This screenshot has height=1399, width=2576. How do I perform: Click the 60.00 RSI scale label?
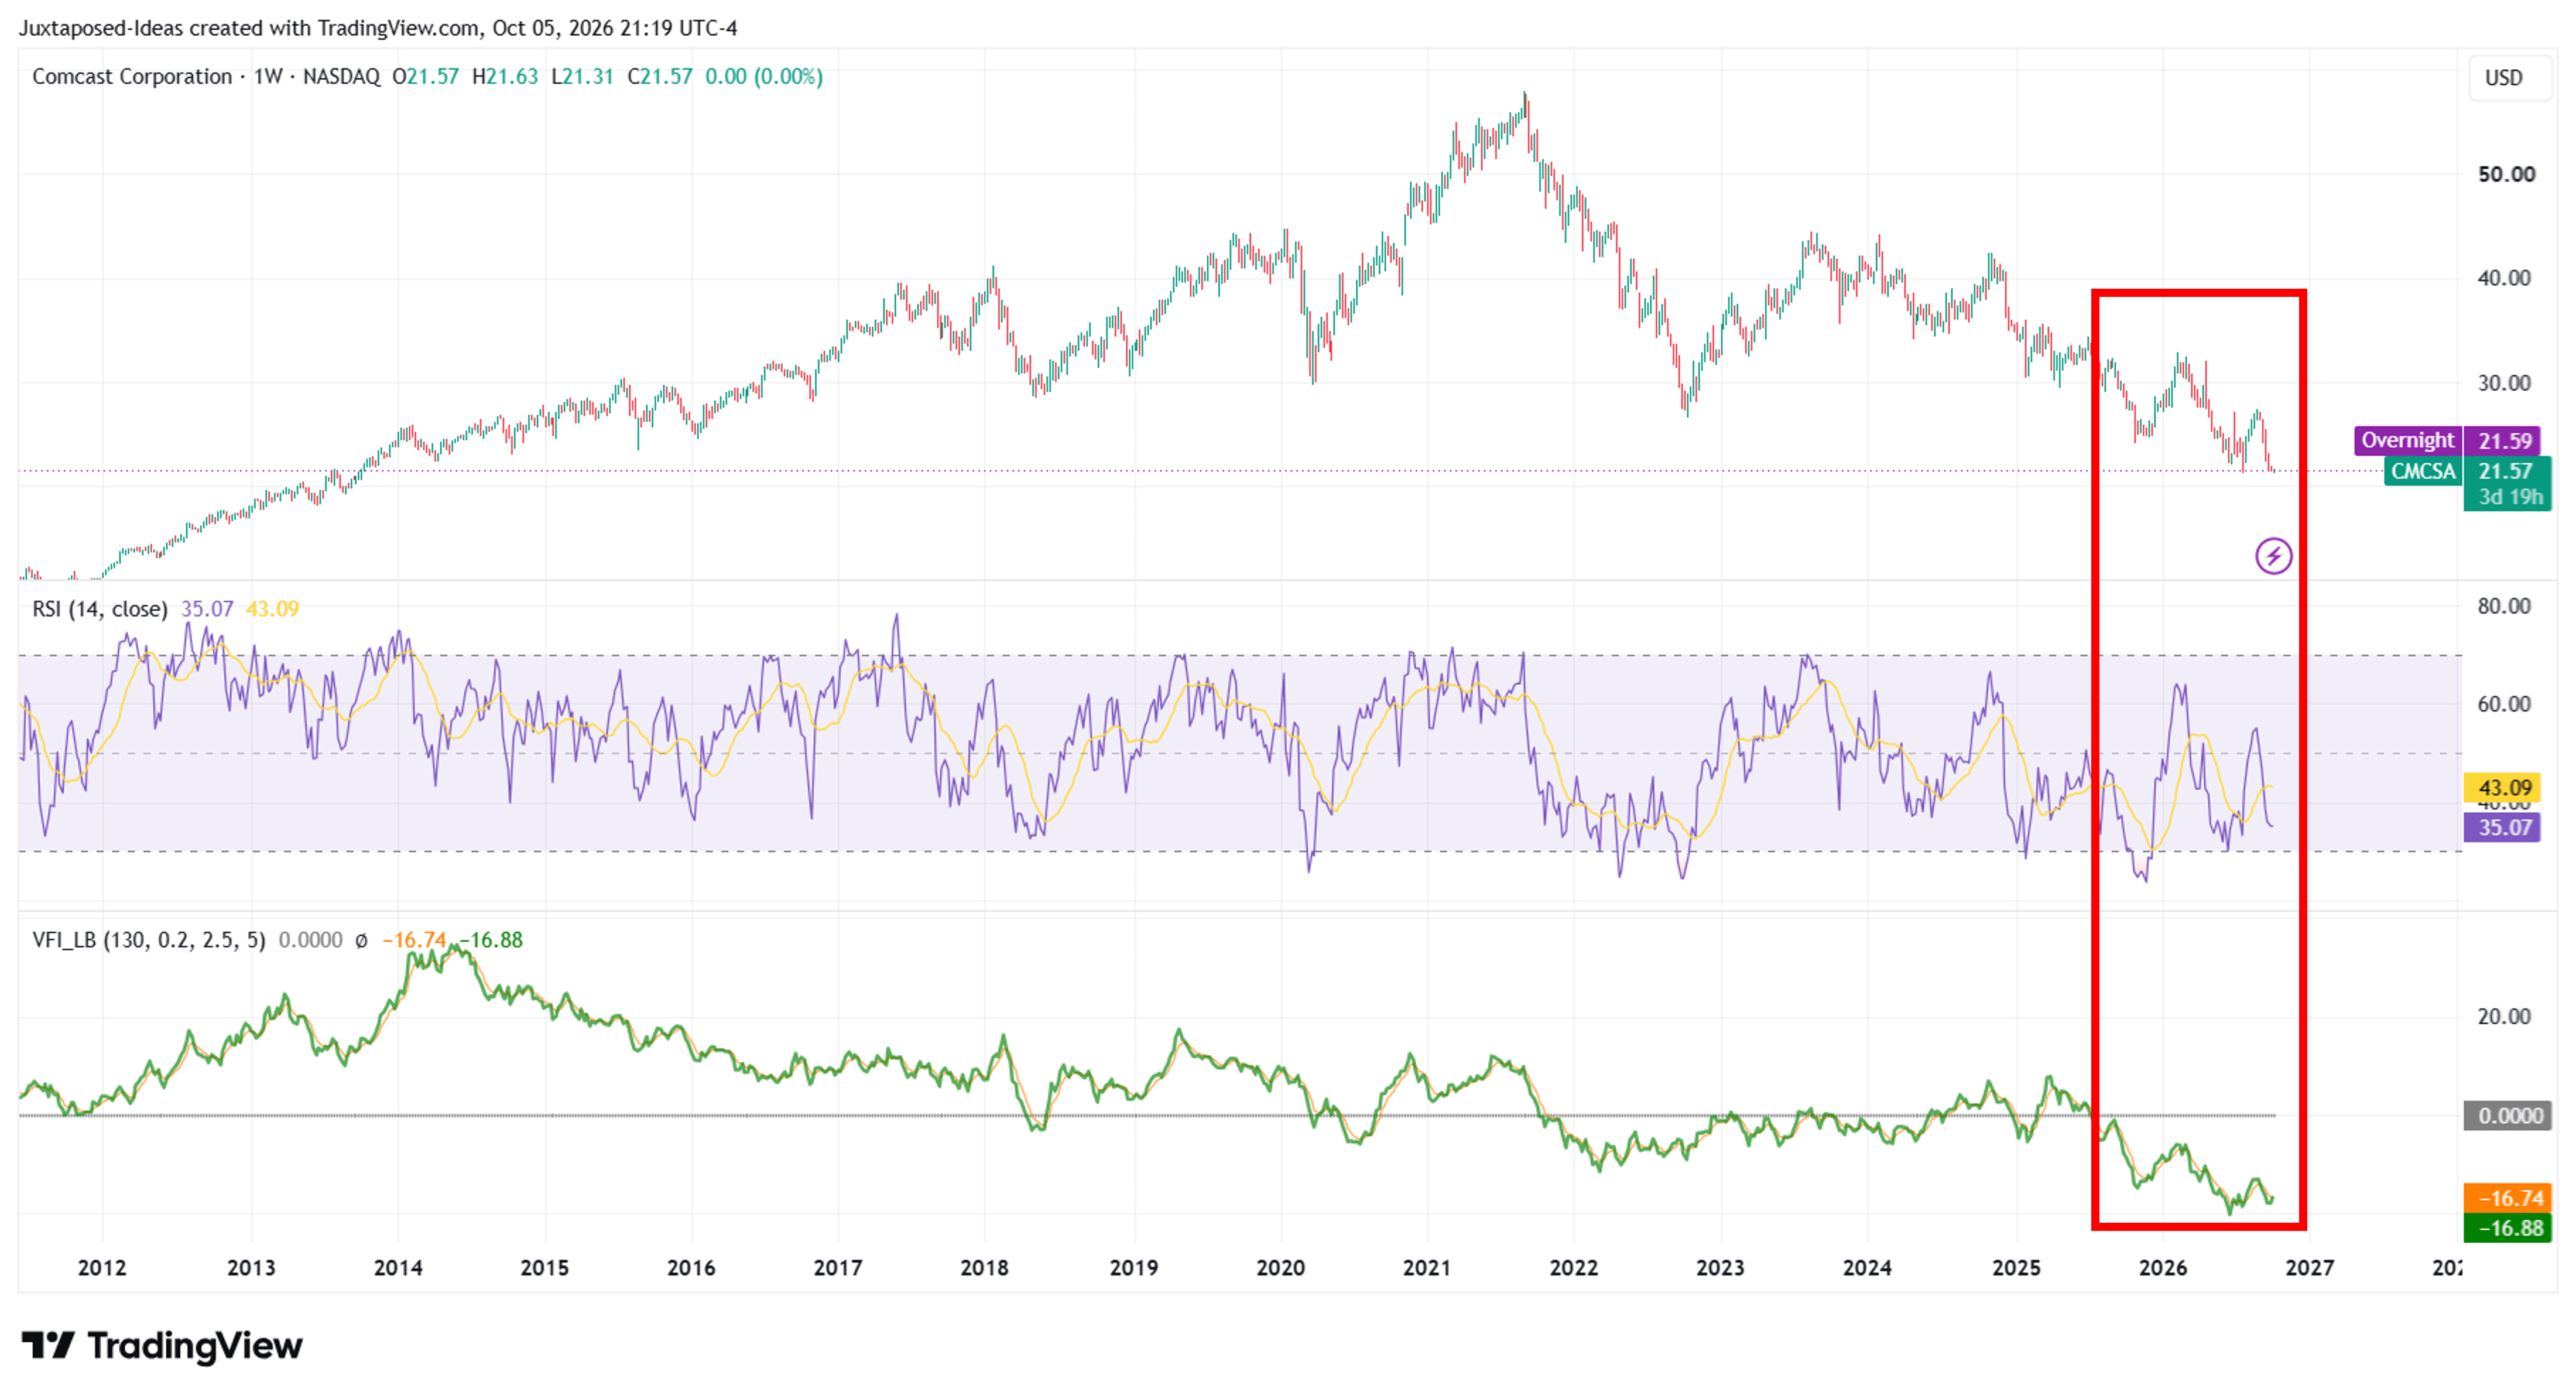pos(2504,704)
